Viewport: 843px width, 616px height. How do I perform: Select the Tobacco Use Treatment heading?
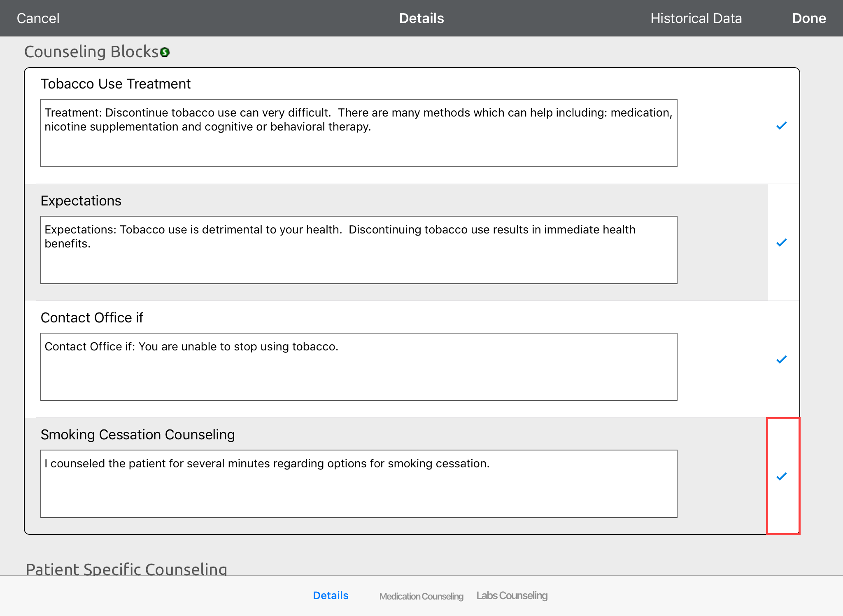point(116,84)
